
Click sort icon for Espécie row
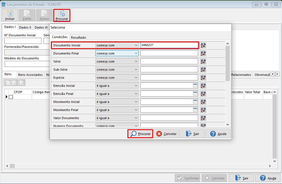click(x=203, y=78)
